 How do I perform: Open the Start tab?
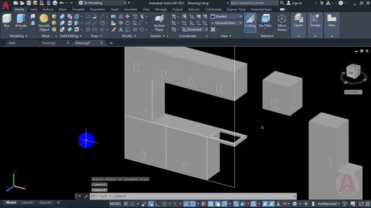click(x=12, y=43)
